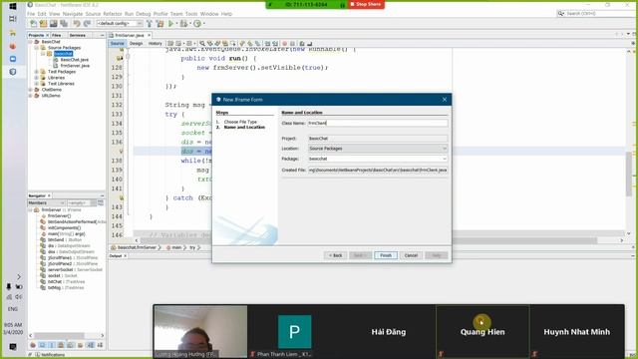Click the Quang Hien participant tile
This screenshot has height=359, width=638.
point(482,332)
